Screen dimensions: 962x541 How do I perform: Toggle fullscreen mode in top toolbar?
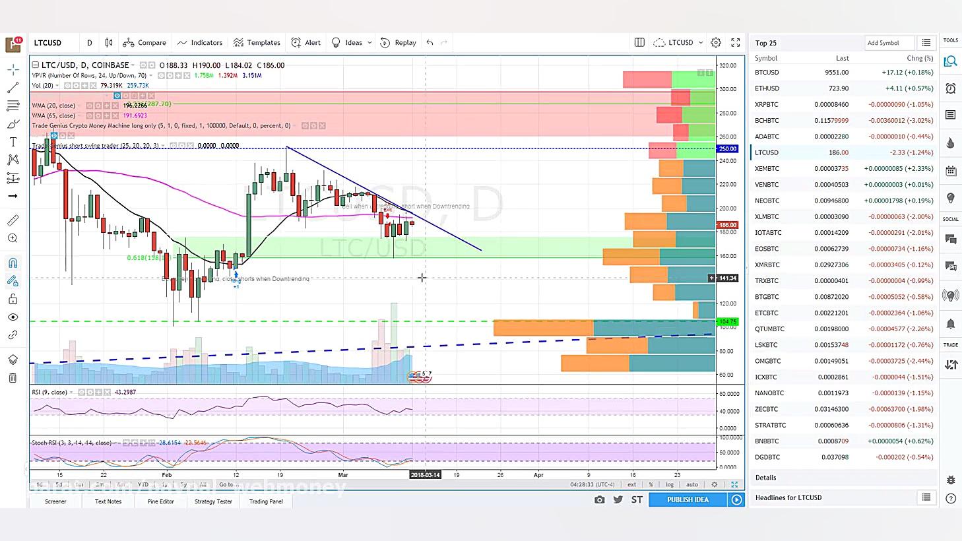735,43
